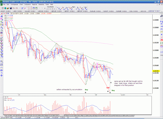Click the F button in chart header
The height and width of the screenshot is (119, 163).
click(x=6, y=14)
